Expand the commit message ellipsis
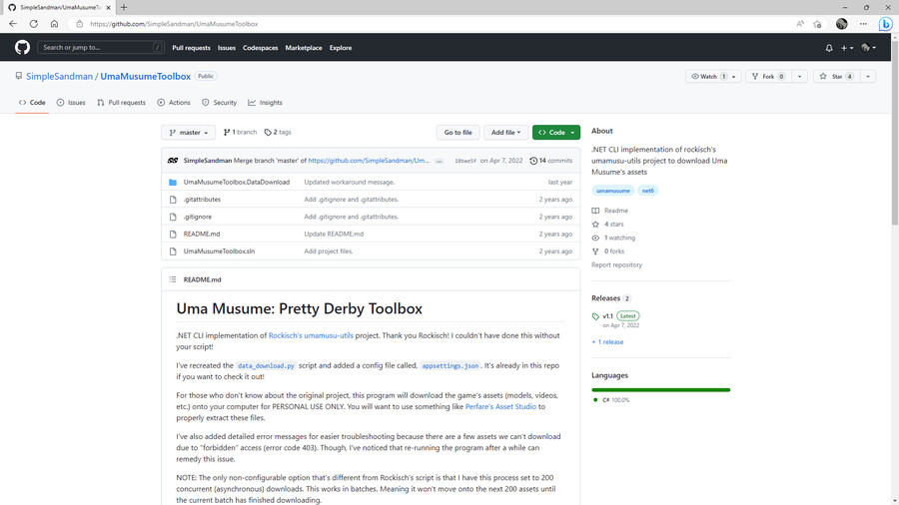Viewport: 899px width, 505px height. point(440,162)
